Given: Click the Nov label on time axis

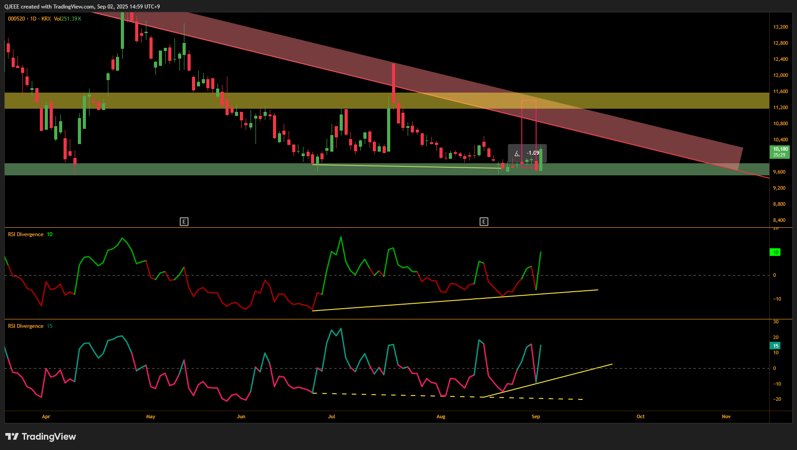Looking at the screenshot, I should [x=726, y=416].
